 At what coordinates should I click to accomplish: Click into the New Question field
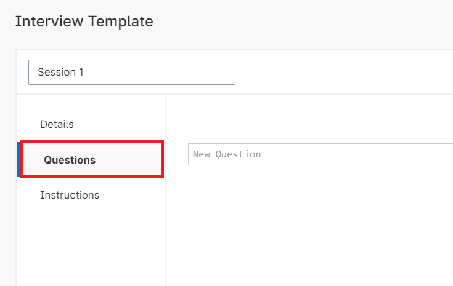[x=320, y=154]
